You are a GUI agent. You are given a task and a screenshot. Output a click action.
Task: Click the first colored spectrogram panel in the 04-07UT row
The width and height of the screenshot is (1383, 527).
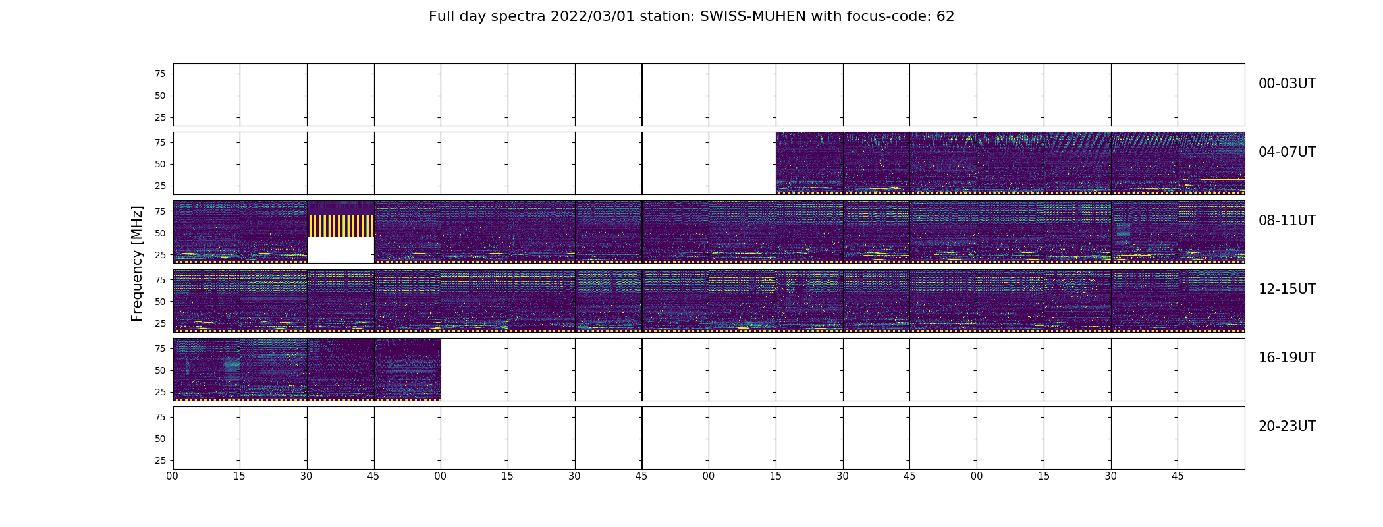pos(809,163)
